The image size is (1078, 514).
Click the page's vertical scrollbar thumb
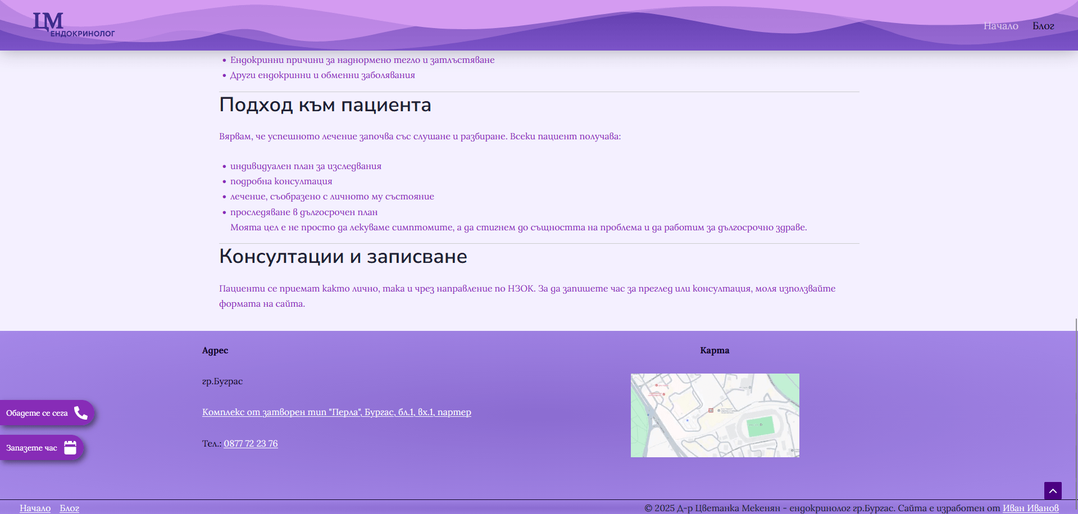1076,416
